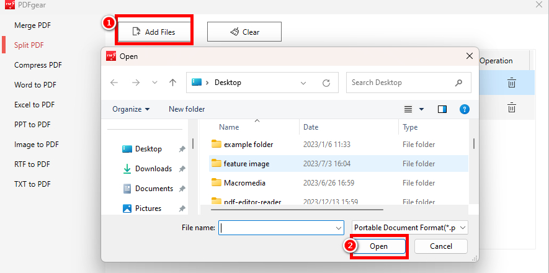Image resolution: width=549 pixels, height=273 pixels.
Task: Click the Macromedia date 2023/6/26 16:59
Action: 330,182
